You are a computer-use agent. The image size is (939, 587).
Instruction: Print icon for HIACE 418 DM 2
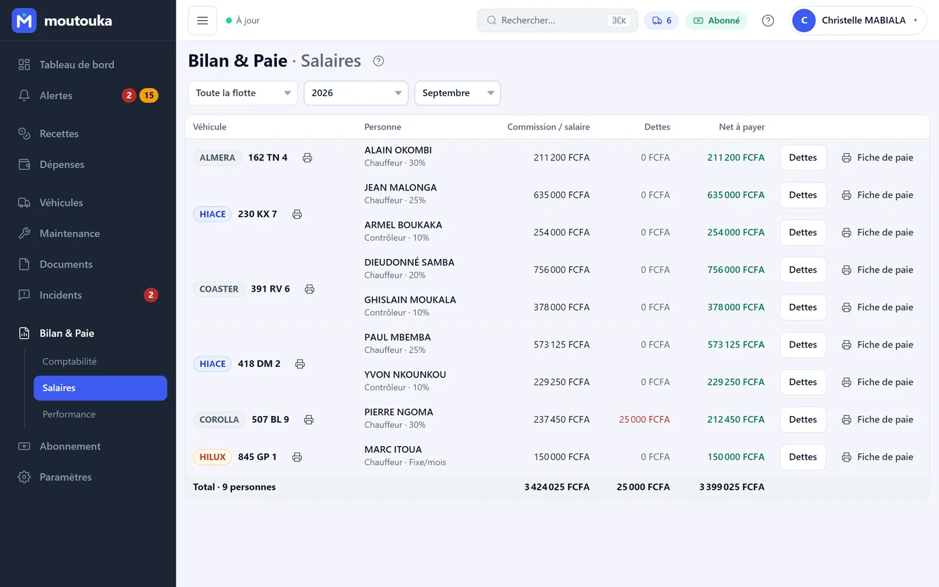300,364
